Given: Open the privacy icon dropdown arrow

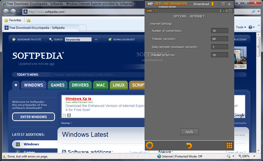Looking at the screenshot, I should [x=233, y=156].
